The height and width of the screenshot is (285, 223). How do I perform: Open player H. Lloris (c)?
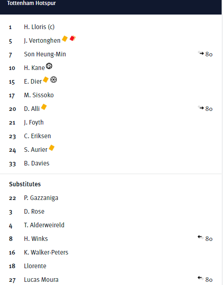tap(39, 27)
